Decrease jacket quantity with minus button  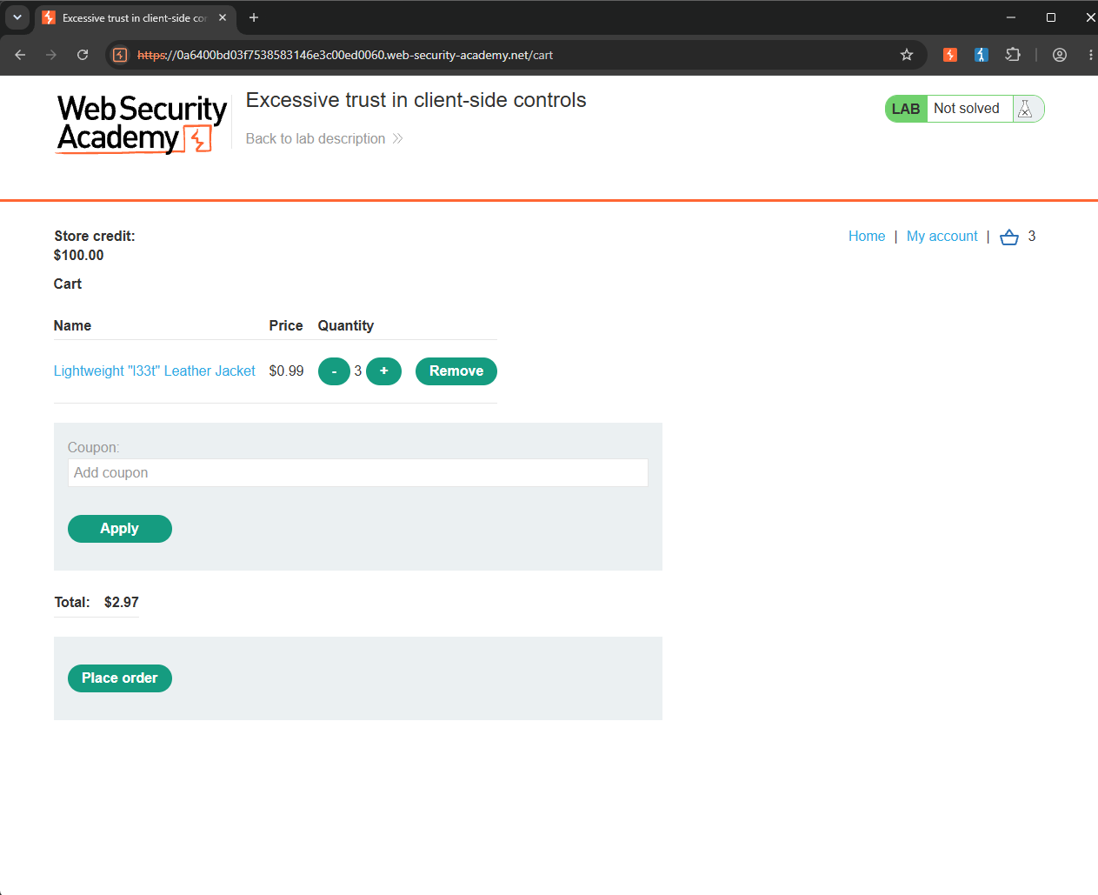(x=334, y=371)
